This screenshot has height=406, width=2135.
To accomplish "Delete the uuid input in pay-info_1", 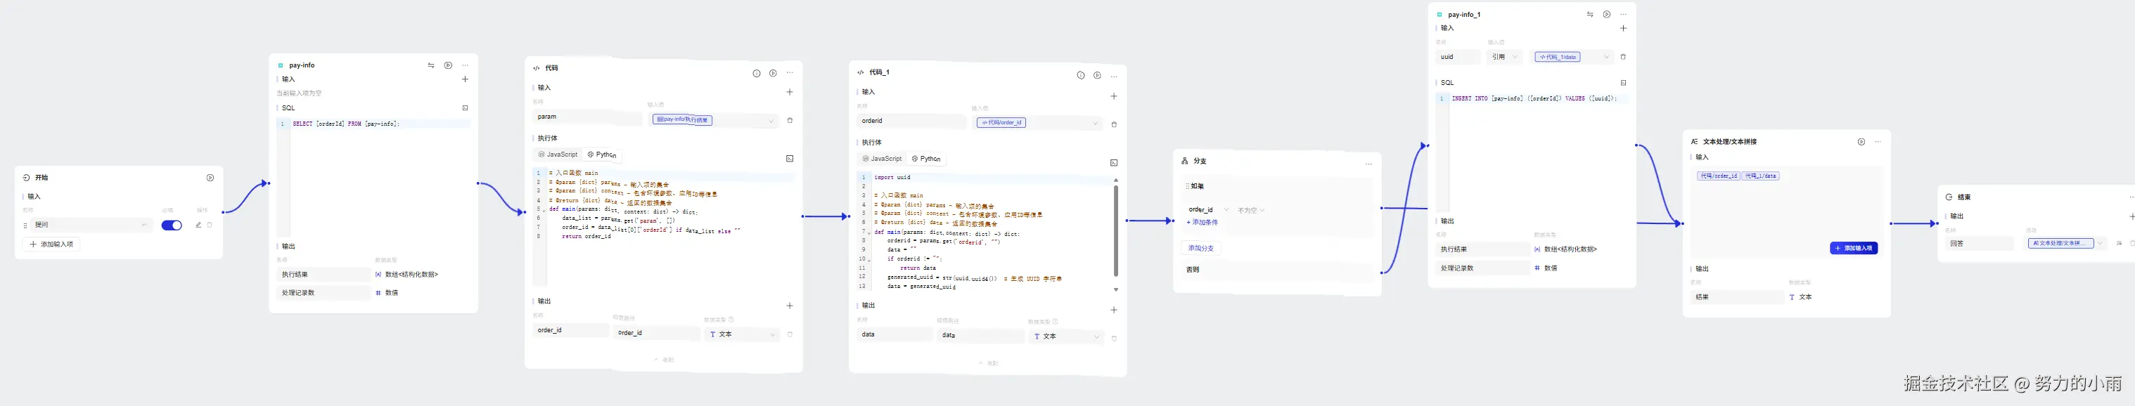I will (1623, 57).
